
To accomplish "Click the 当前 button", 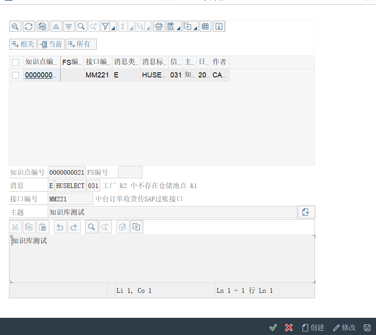I will click(x=51, y=44).
